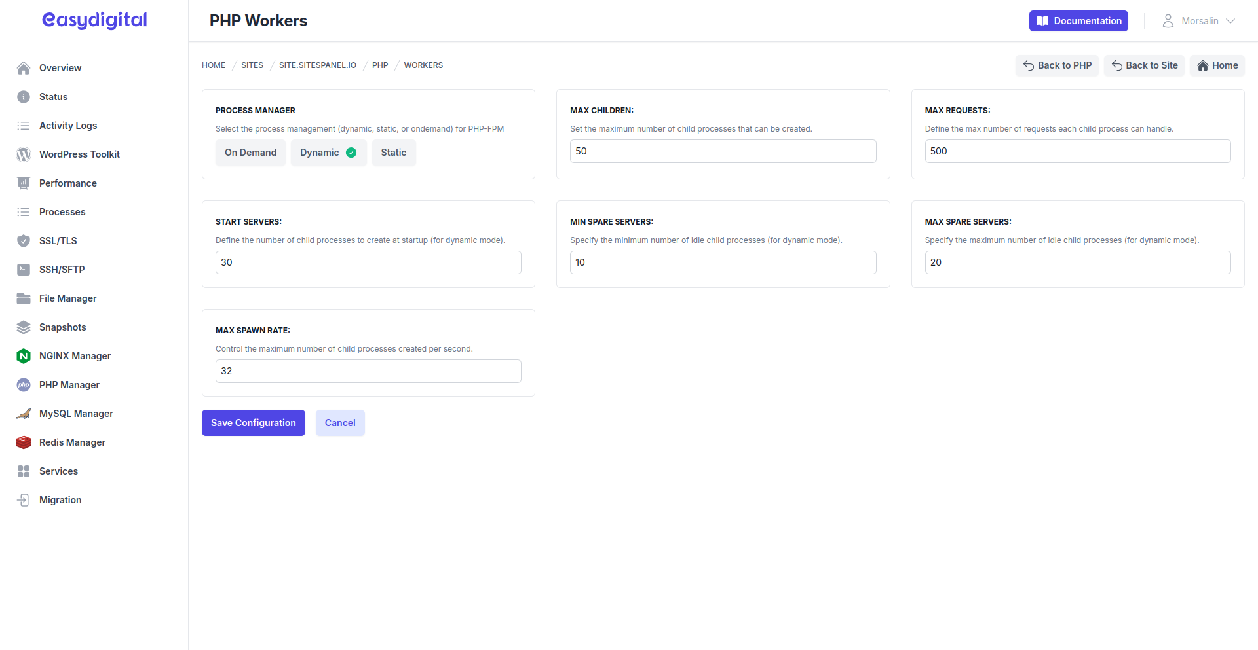Switch process manager to Static mode
The height and width of the screenshot is (650, 1258).
pyautogui.click(x=393, y=152)
